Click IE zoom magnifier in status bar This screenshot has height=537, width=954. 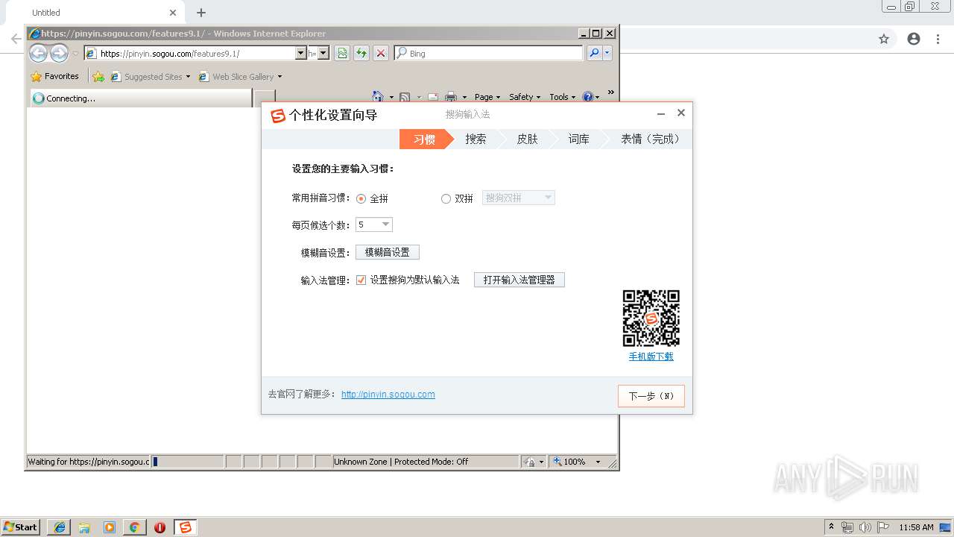pyautogui.click(x=557, y=462)
